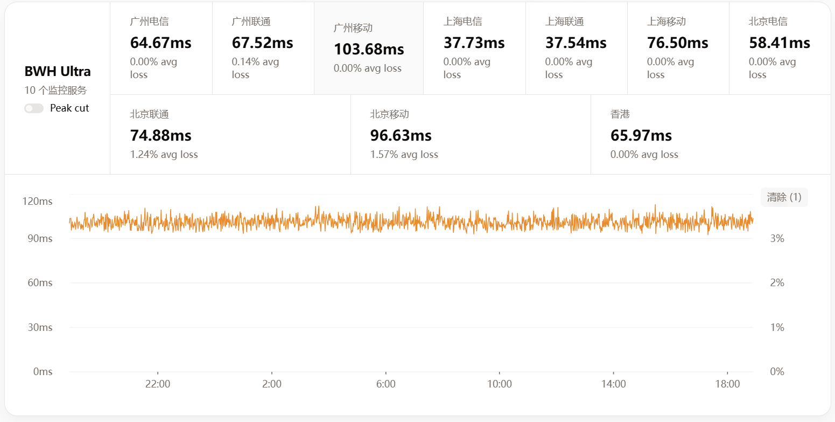
Task: Click the 120ms latency axis label
Action: click(37, 202)
